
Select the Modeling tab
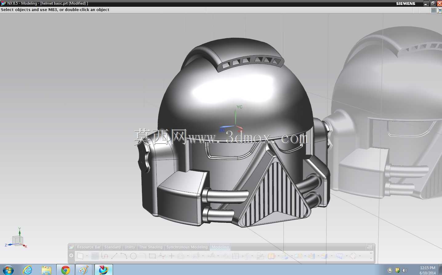pyautogui.click(x=220, y=247)
